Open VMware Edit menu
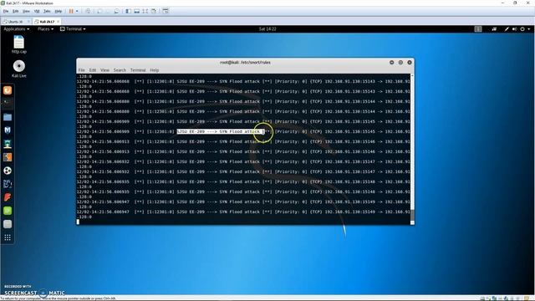 tap(16, 11)
